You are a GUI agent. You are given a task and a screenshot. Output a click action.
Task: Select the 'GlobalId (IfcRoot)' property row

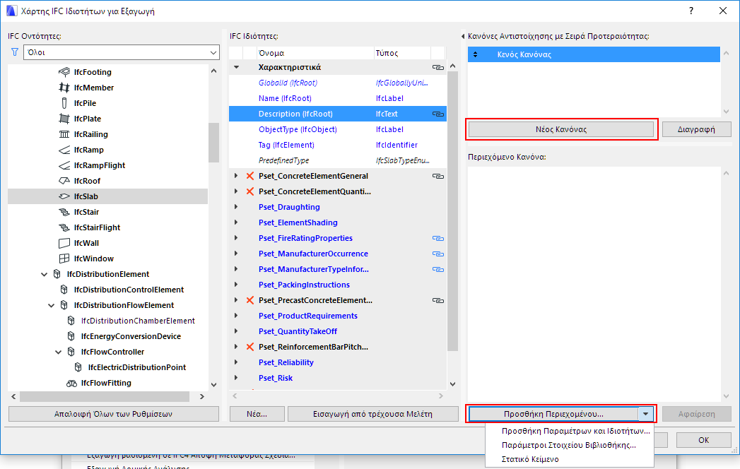point(337,83)
